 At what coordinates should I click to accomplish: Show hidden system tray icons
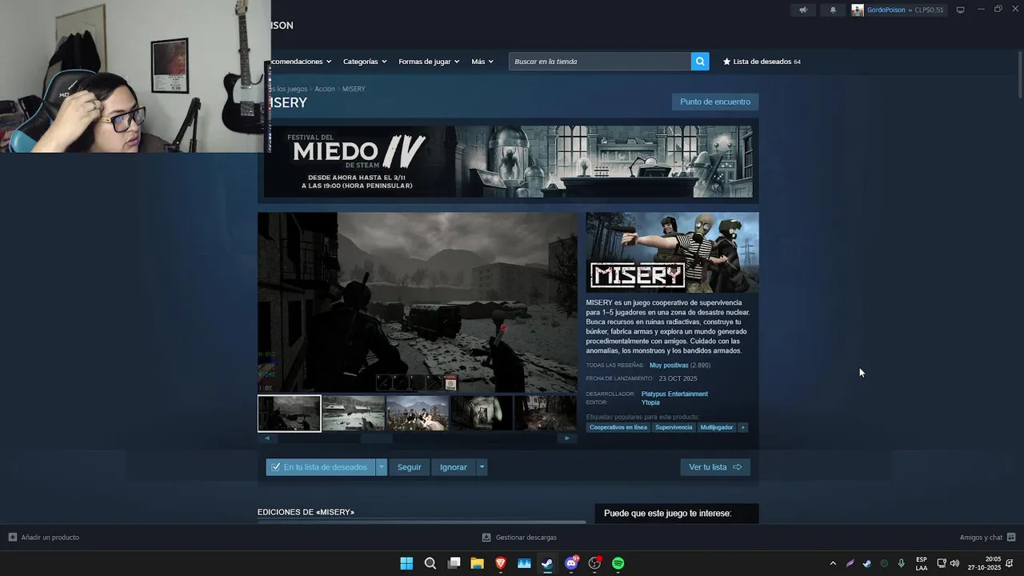pyautogui.click(x=833, y=563)
